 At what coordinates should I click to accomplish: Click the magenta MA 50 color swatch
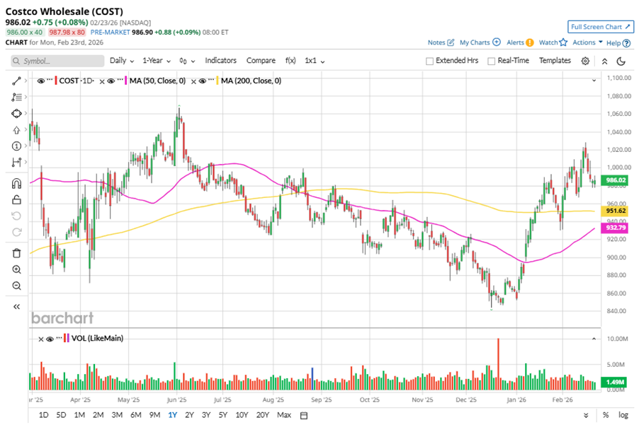(126, 81)
